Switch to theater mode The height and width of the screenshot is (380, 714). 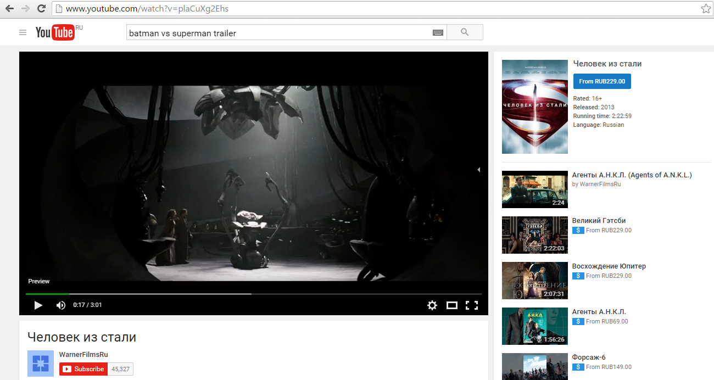click(x=452, y=305)
